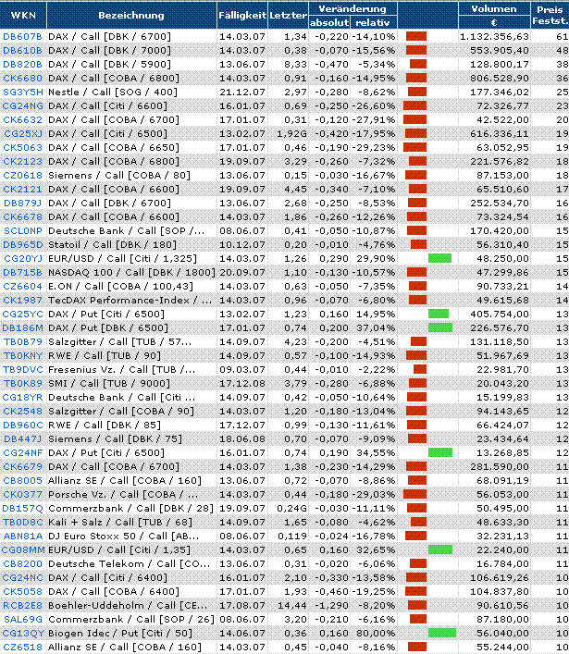569x654 pixels.
Task: Click the relative change 80,00%
Action: point(376,633)
